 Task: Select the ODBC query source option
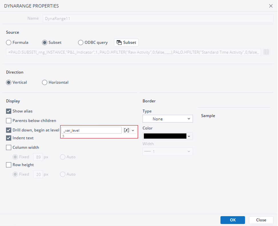(x=81, y=43)
